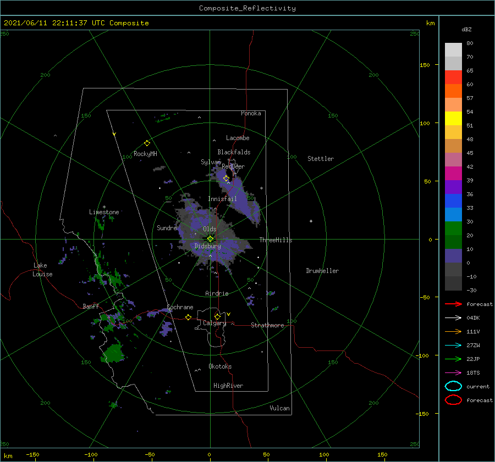Pick the yellow 51-54 dBZ swatch
The height and width of the screenshot is (462, 495).
[x=453, y=119]
